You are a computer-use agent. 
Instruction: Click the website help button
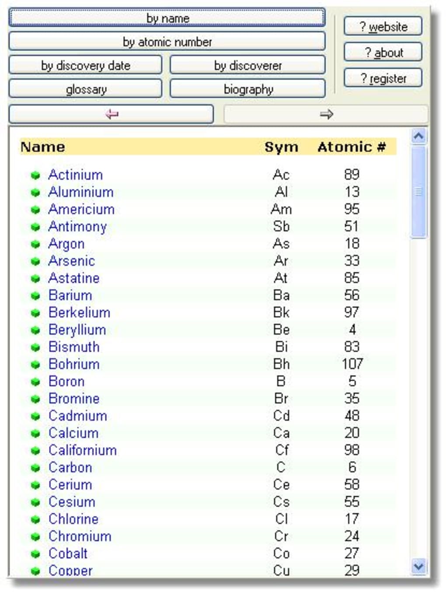[383, 26]
